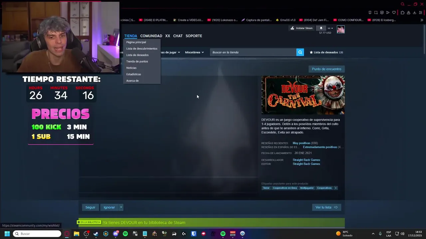This screenshot has height=239, width=426.
Task: Click Ver tu lista button
Action: [x=326, y=207]
